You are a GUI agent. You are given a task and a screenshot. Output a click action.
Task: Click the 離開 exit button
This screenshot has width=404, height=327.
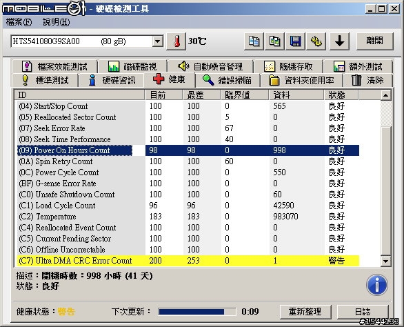[375, 41]
